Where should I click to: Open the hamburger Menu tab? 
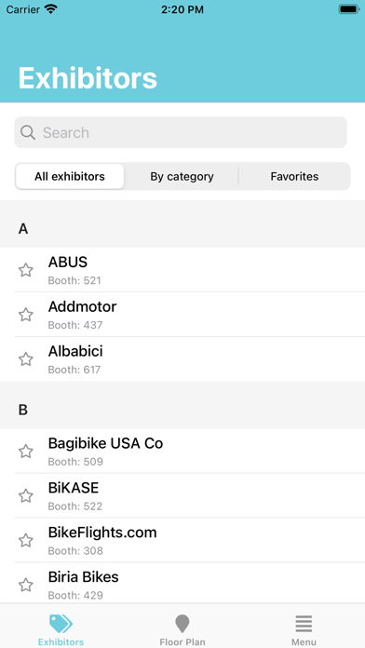coord(304,624)
